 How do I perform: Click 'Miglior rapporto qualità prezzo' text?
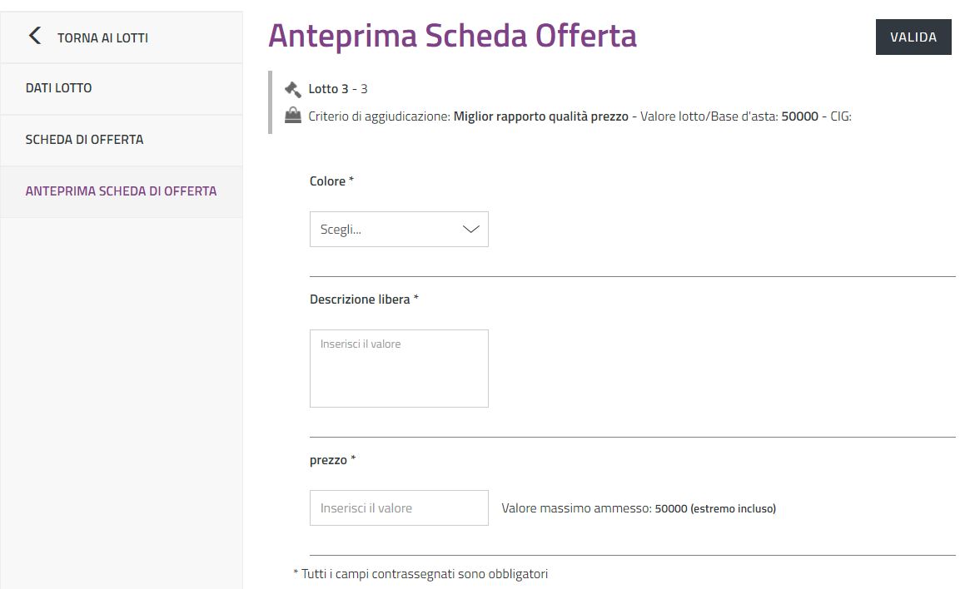[x=540, y=116]
